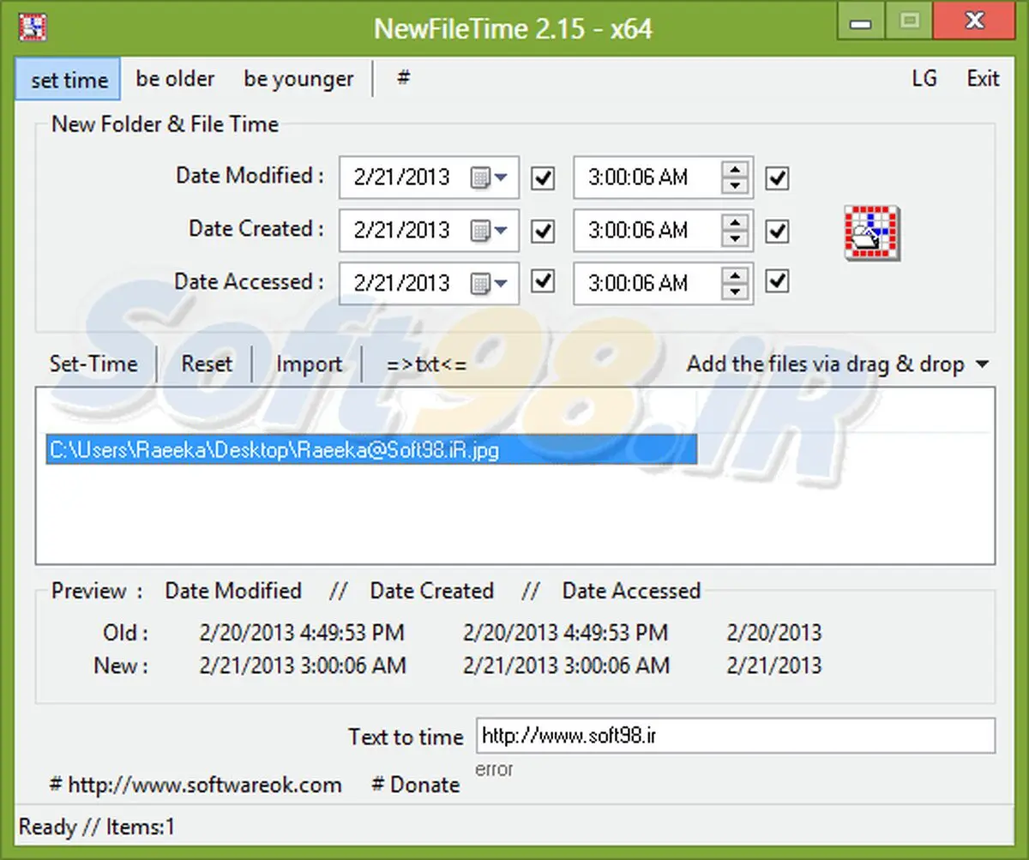
Task: Minimize the NewFileTime window
Action: pyautogui.click(x=862, y=21)
